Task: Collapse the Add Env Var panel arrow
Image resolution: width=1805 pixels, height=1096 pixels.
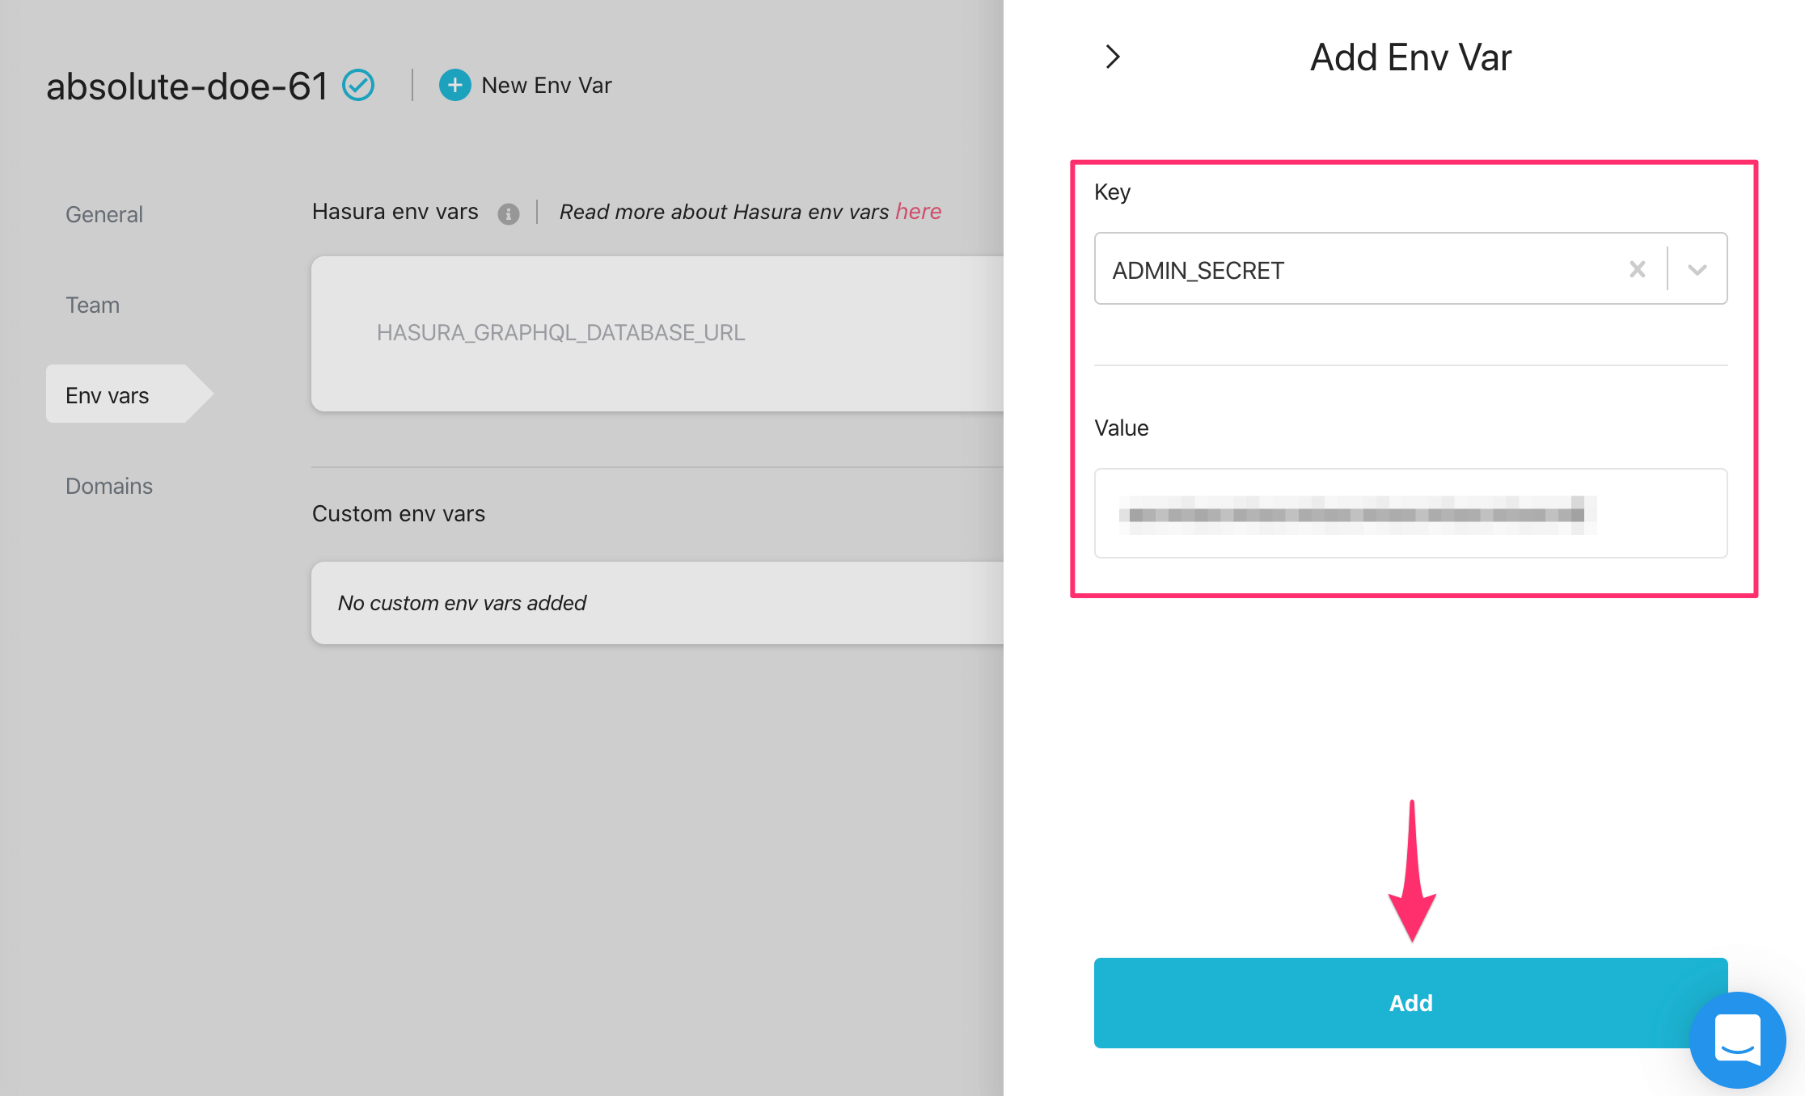Action: point(1113,57)
